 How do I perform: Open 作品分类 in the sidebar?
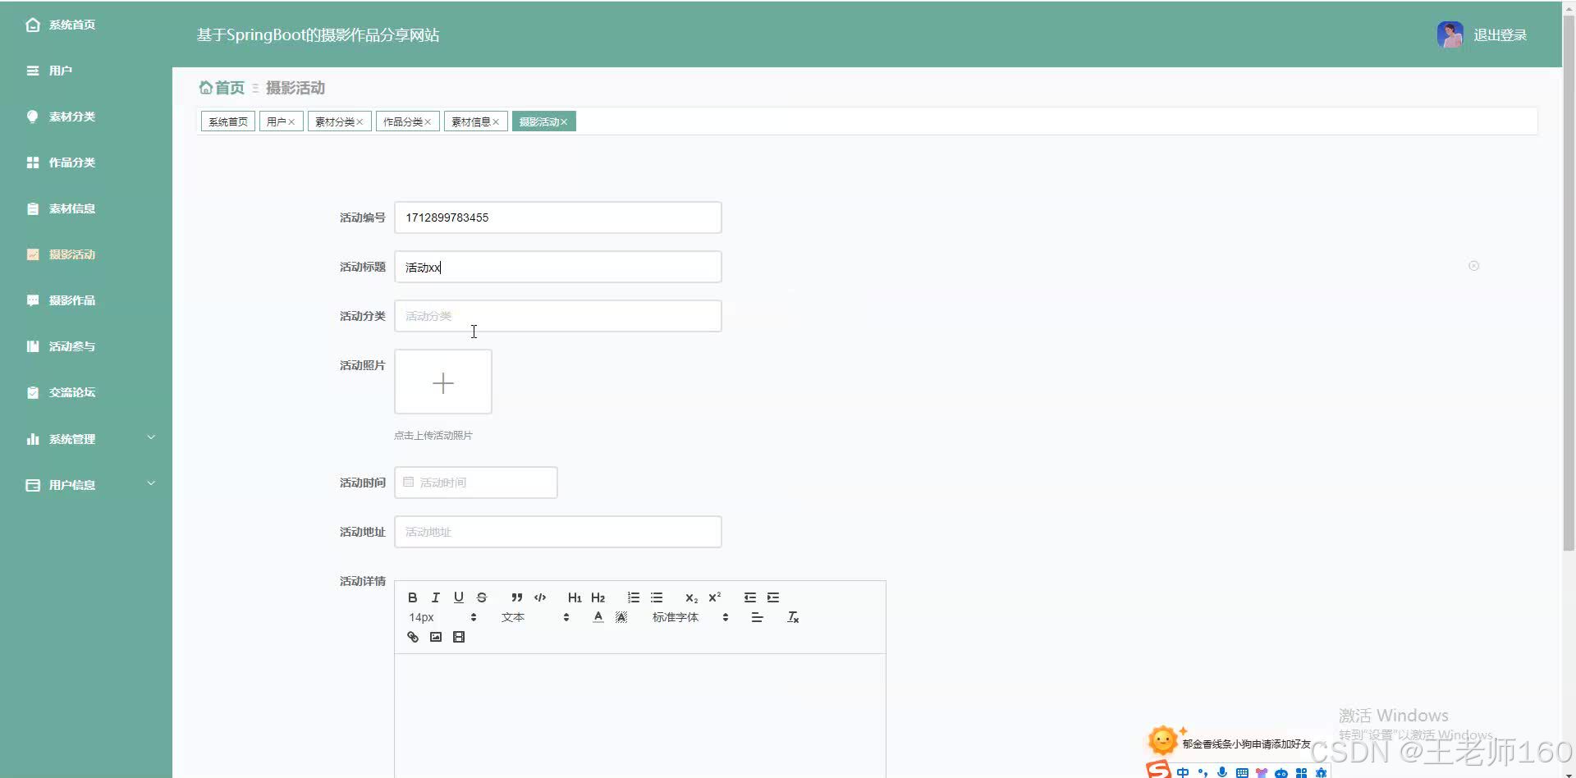point(86,162)
